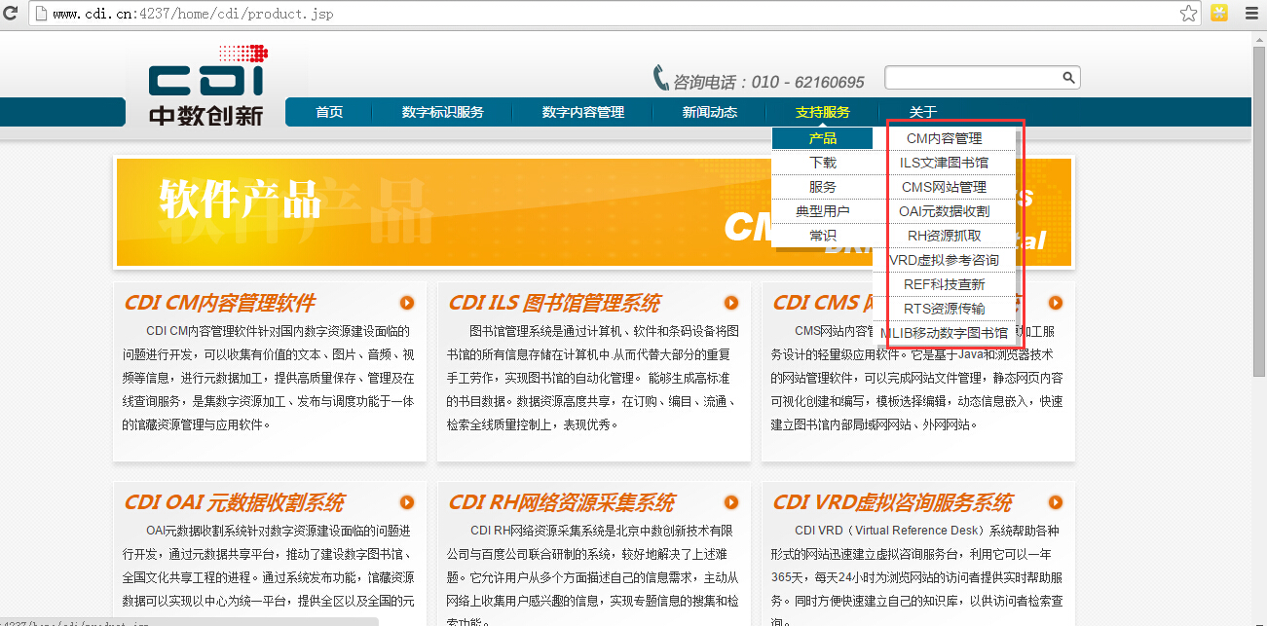The image size is (1267, 626).
Task: Choose RTS资源传输 in submenu
Action: point(945,309)
